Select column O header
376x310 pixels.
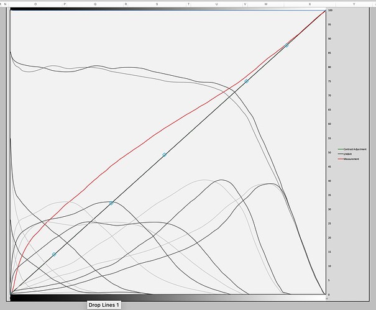click(x=35, y=4)
